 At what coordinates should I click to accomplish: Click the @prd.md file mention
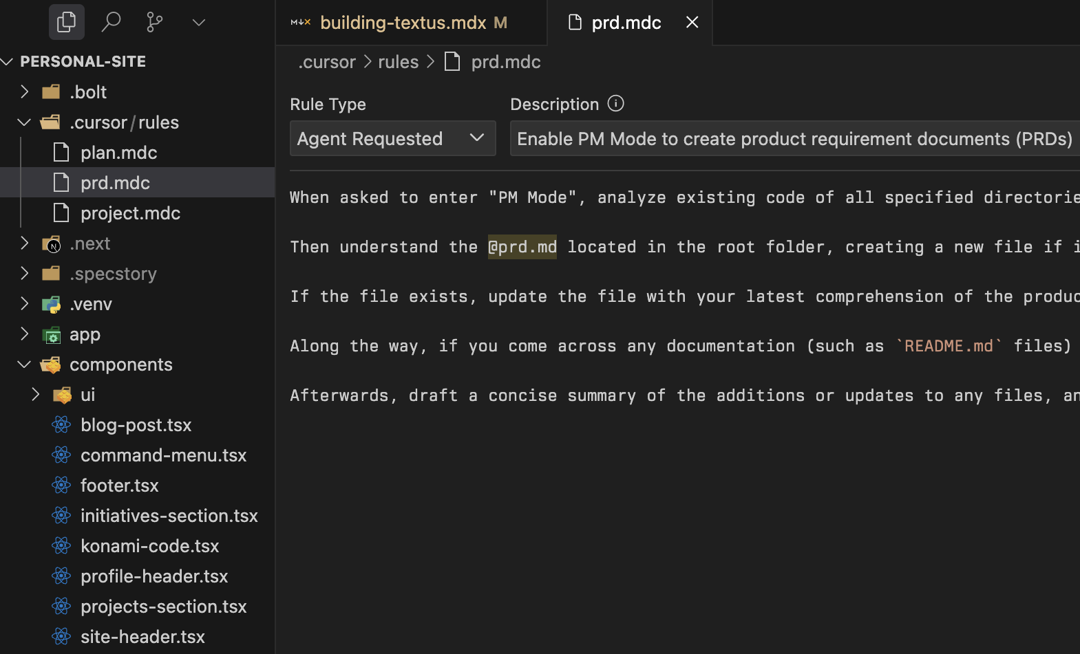click(x=522, y=247)
